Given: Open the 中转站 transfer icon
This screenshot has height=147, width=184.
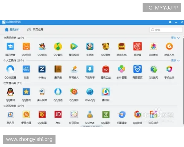Looking at the screenshot, I should tap(42, 69).
